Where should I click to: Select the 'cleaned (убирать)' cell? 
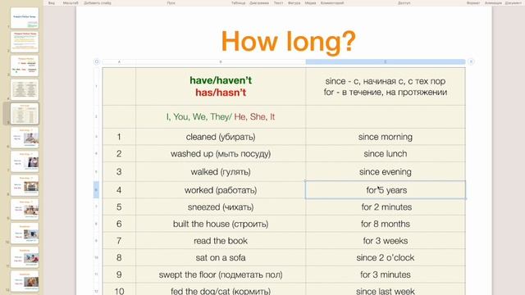pyautogui.click(x=221, y=137)
